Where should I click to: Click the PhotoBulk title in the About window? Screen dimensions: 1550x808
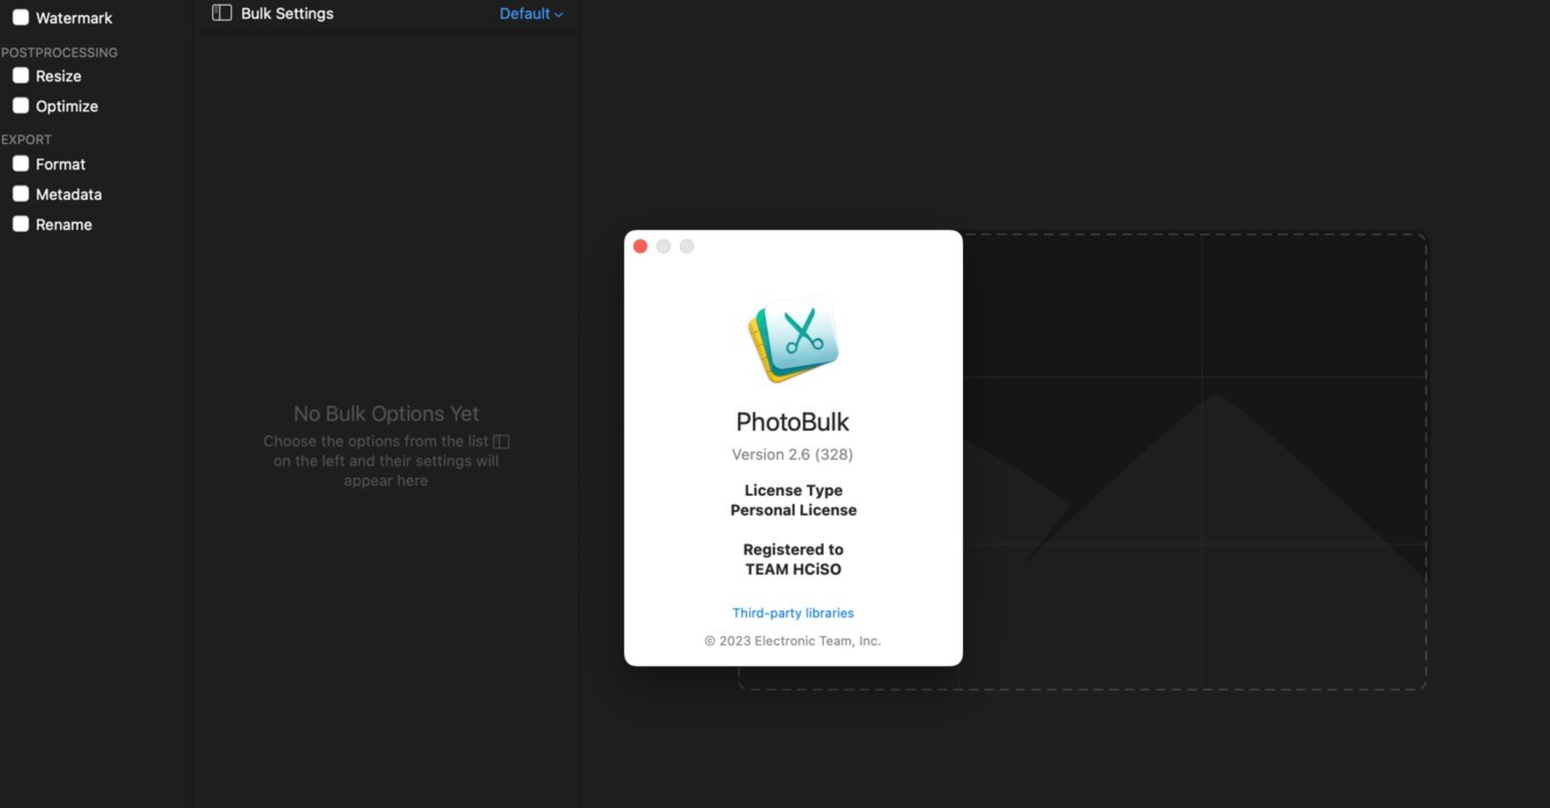click(x=792, y=422)
